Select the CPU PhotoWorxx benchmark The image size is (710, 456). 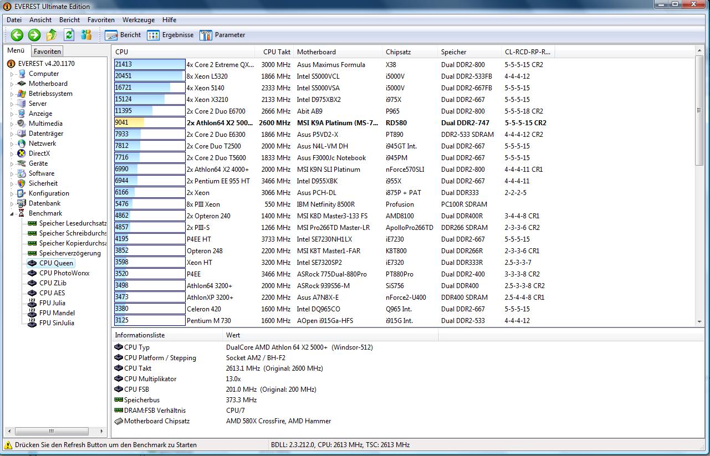click(64, 273)
